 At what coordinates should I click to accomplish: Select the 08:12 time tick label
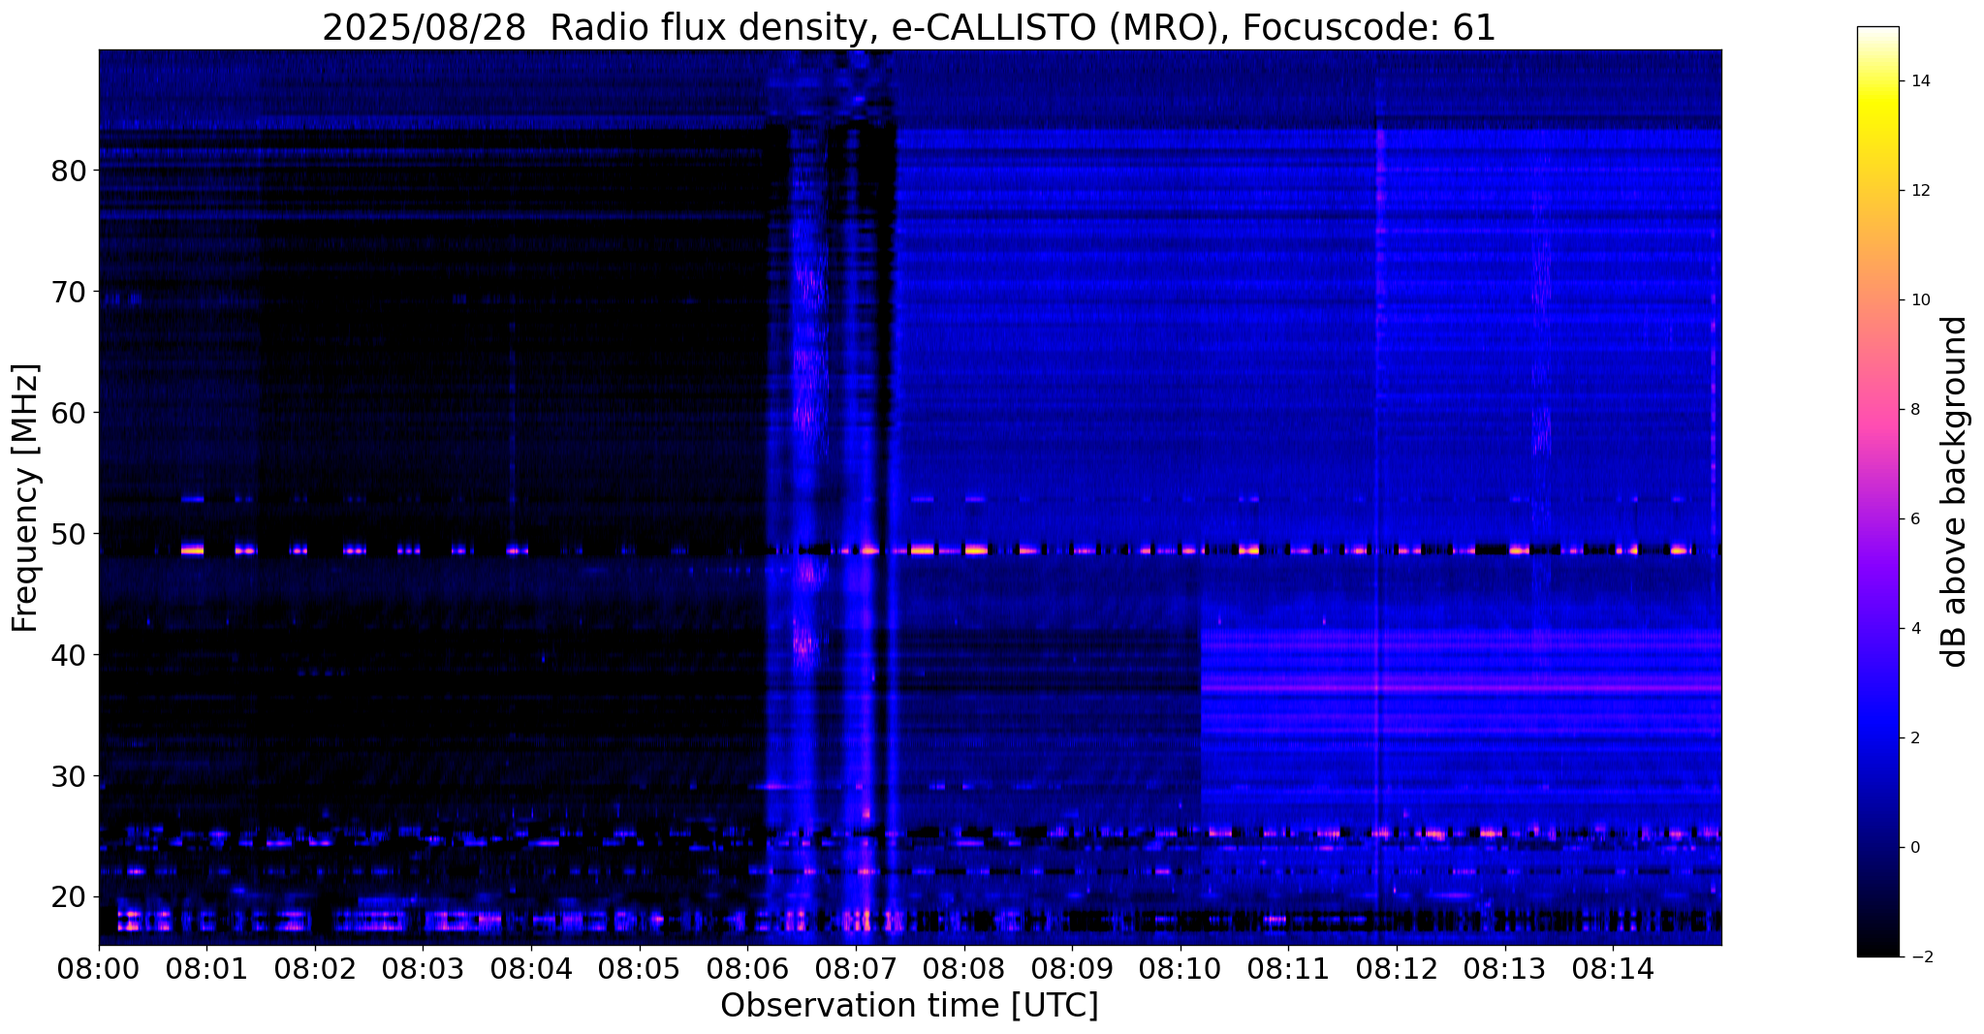point(1398,968)
